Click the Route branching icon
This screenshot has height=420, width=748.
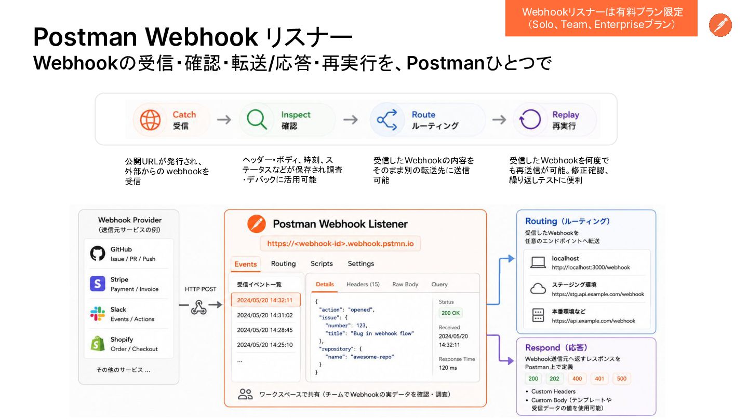387,120
